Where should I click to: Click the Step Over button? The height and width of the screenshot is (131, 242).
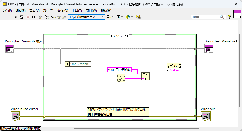click(x=59, y=17)
